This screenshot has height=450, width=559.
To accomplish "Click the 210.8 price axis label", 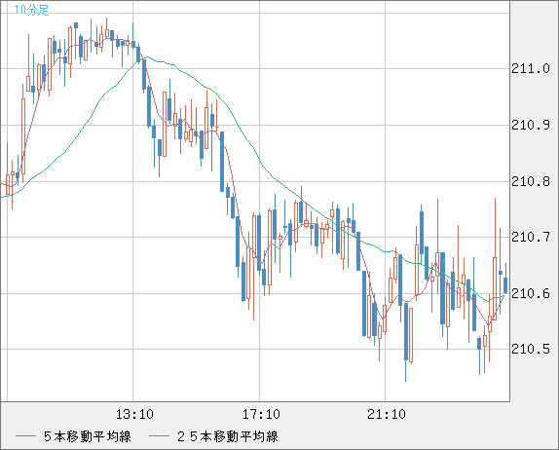I will (x=531, y=182).
